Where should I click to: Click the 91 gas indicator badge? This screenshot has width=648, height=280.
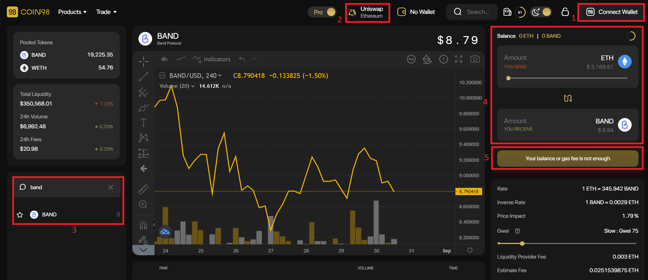tap(520, 12)
